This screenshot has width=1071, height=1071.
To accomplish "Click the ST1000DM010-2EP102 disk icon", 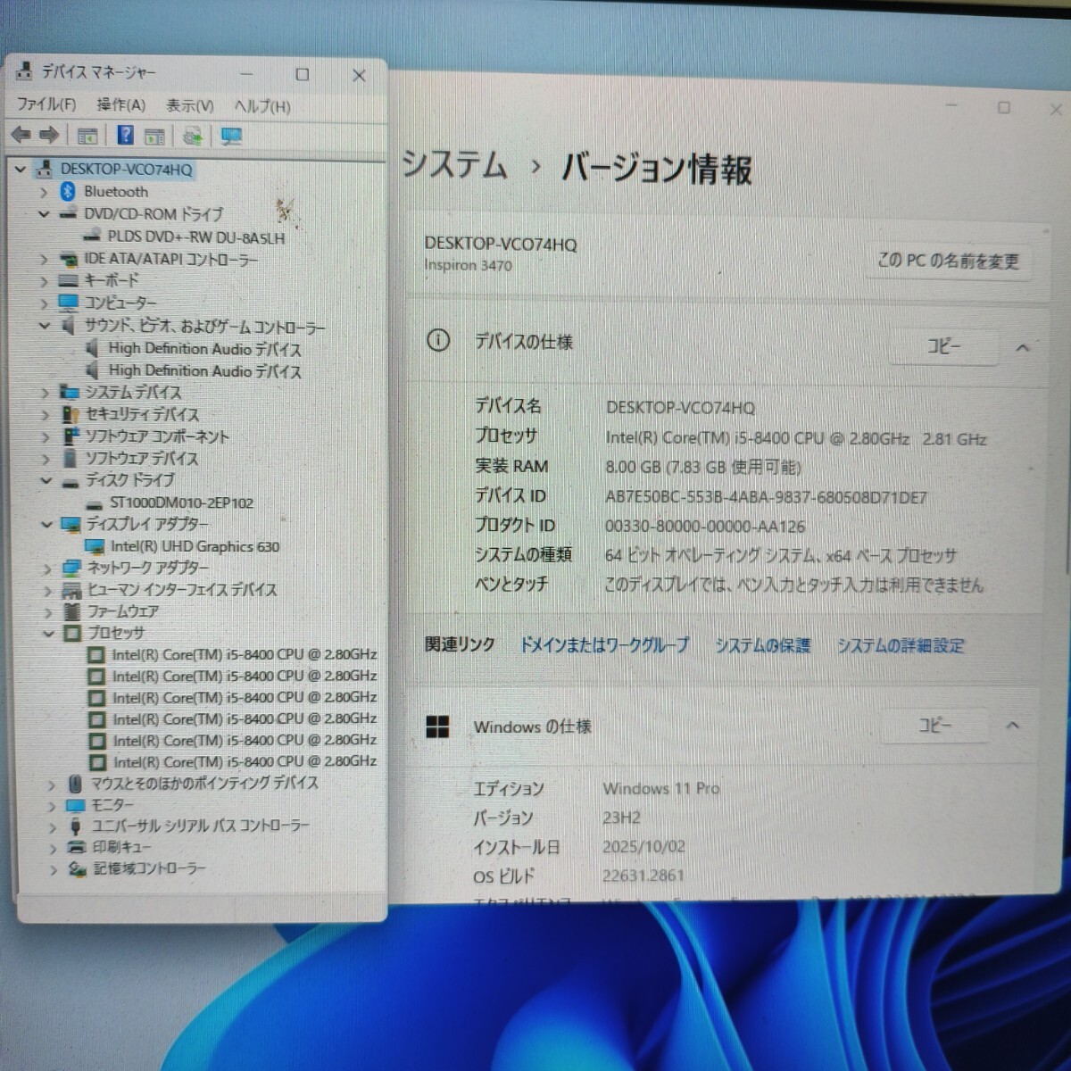I will pos(94,503).
